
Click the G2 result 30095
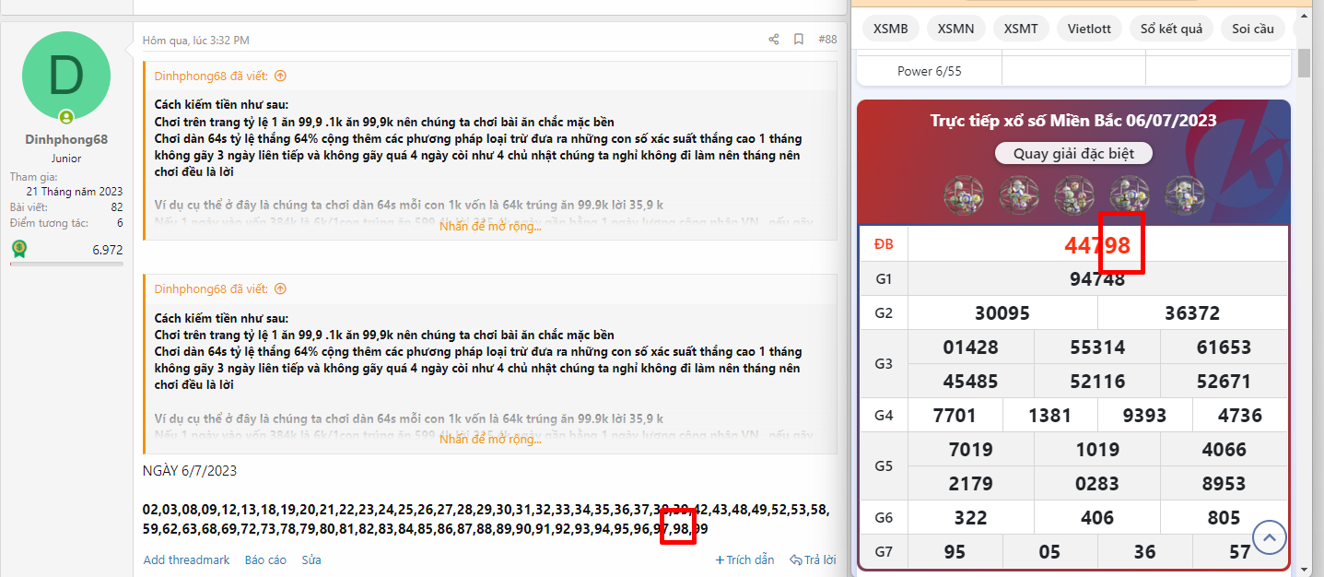click(1002, 313)
